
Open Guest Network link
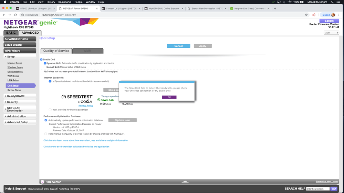point(15,71)
